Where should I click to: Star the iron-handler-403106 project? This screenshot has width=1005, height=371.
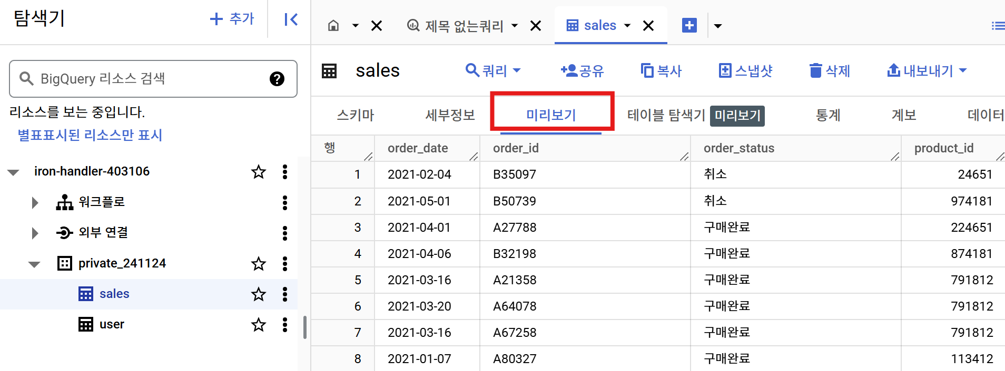coord(259,172)
